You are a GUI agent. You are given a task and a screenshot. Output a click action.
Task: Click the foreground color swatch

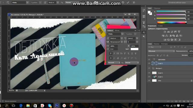tap(149, 12)
